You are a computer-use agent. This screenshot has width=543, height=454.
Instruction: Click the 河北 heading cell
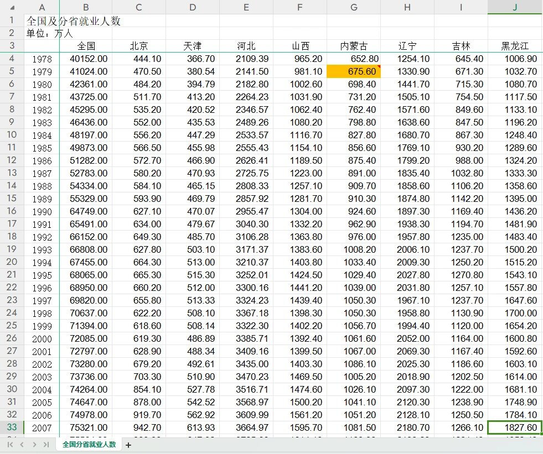[246, 46]
